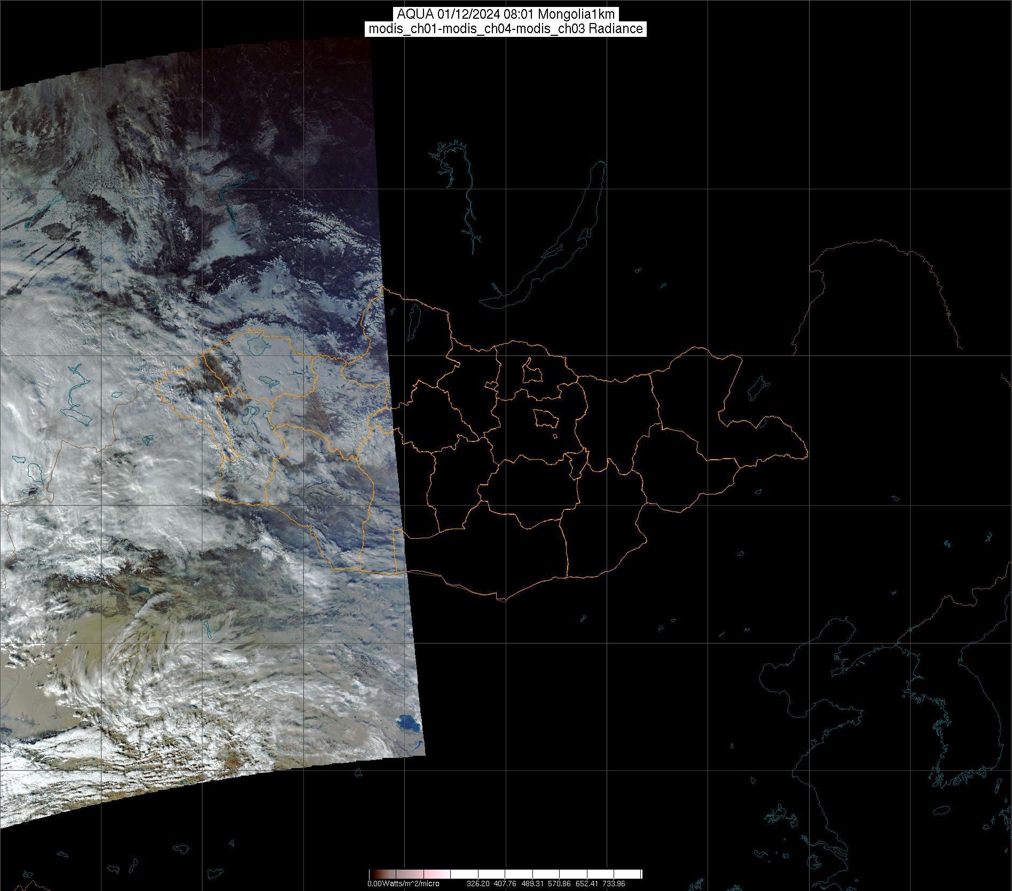Click the modis_ch01-modis_ch04-modis_ch03 Radiance label
The height and width of the screenshot is (891, 1012).
tap(505, 29)
